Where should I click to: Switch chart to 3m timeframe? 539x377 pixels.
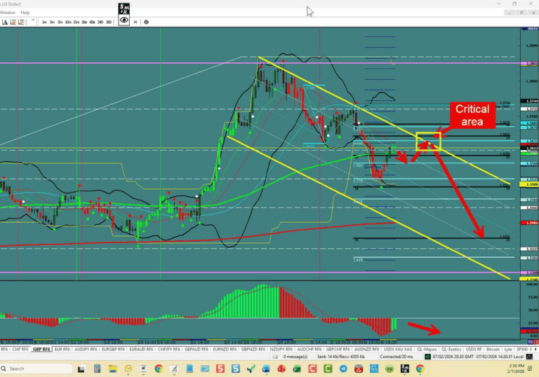[x=52, y=22]
